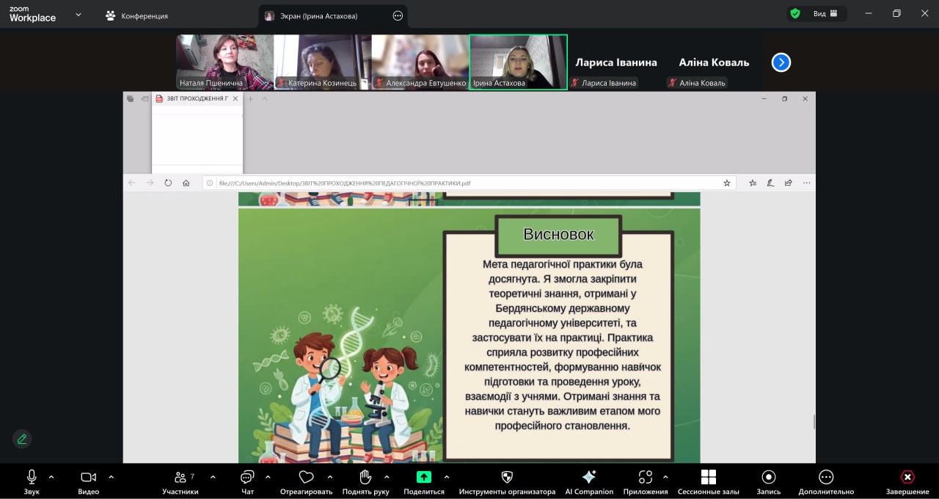Click the shared PDF vertical scrollbar
This screenshot has width=939, height=499.
point(814,422)
